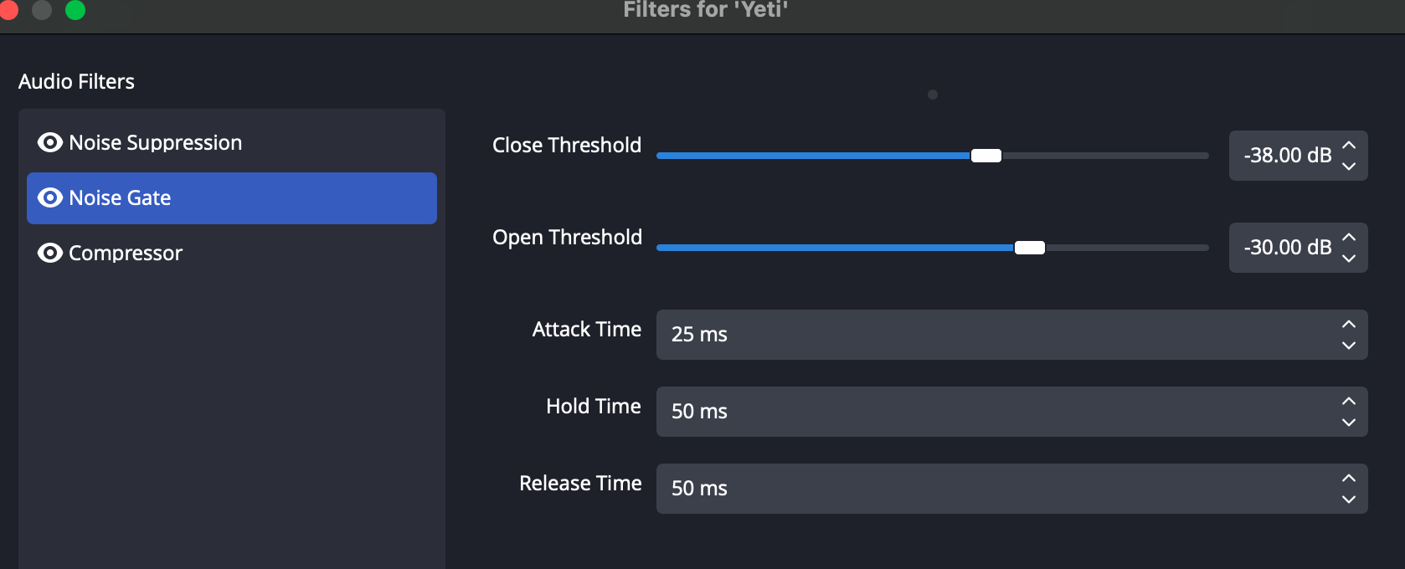Increase Attack Time with the up arrow
The image size is (1405, 569).
(1347, 325)
